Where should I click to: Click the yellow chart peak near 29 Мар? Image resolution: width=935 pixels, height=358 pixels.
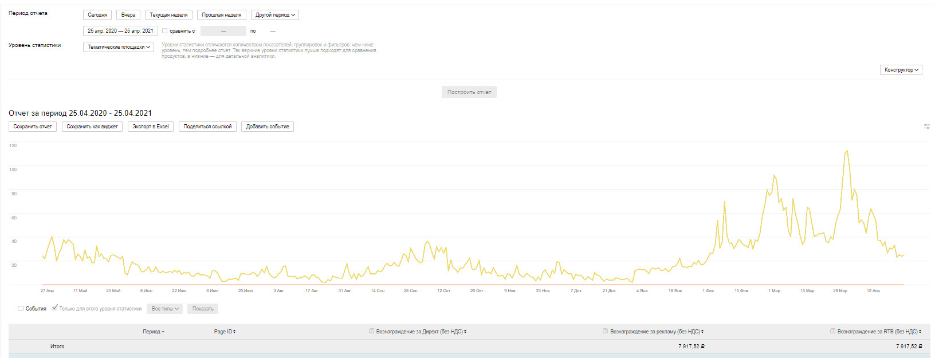pyautogui.click(x=847, y=151)
